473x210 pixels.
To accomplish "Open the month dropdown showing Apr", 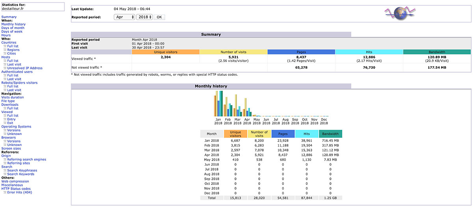I will pyautogui.click(x=124, y=17).
